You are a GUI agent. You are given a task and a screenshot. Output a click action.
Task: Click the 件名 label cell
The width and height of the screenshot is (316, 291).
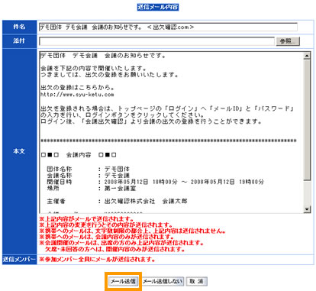(x=19, y=27)
